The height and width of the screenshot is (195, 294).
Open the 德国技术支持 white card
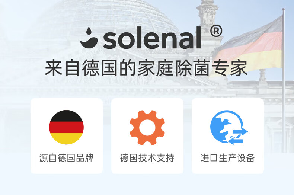(147, 136)
